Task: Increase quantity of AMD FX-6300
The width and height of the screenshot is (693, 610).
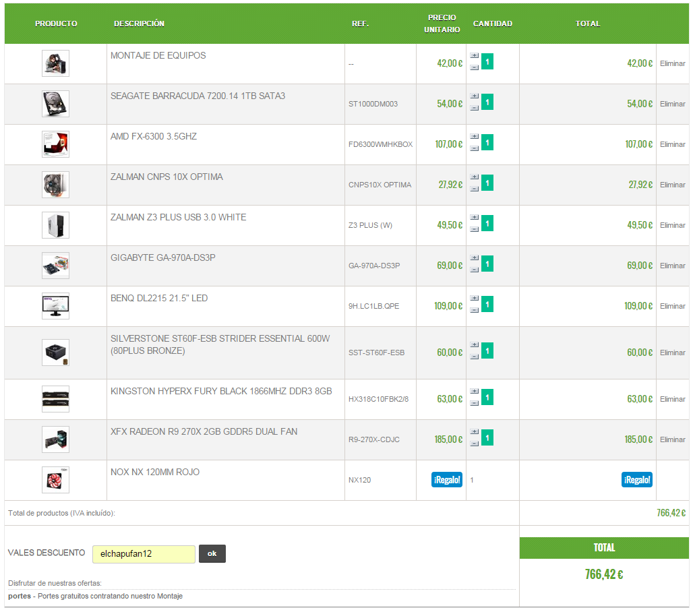Action: [x=474, y=137]
